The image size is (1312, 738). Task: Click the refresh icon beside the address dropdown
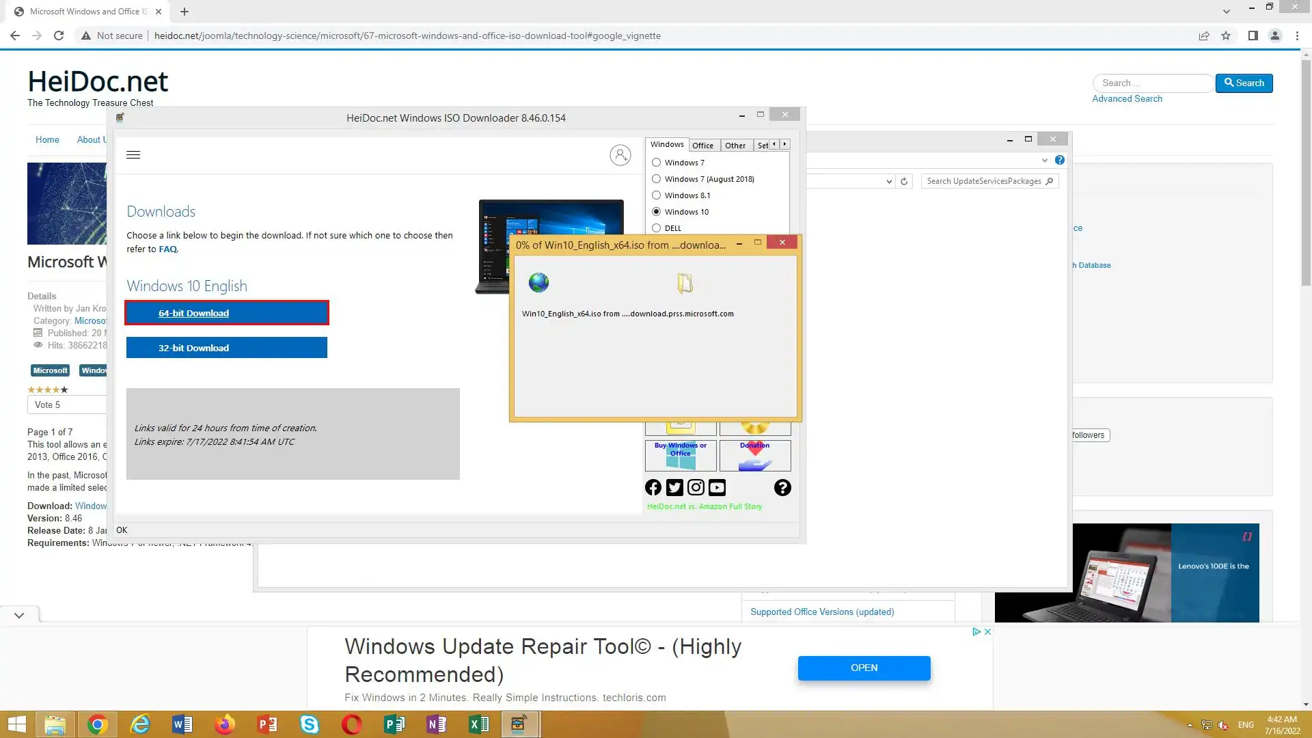click(904, 181)
